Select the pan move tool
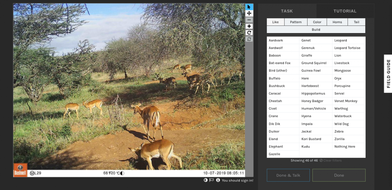 pos(249,13)
